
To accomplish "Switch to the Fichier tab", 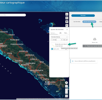I will click(66, 33).
